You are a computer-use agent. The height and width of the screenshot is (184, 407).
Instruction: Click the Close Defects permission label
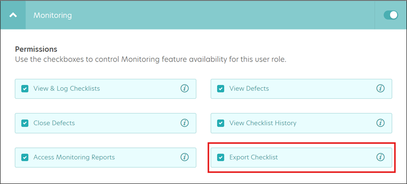coord(54,123)
